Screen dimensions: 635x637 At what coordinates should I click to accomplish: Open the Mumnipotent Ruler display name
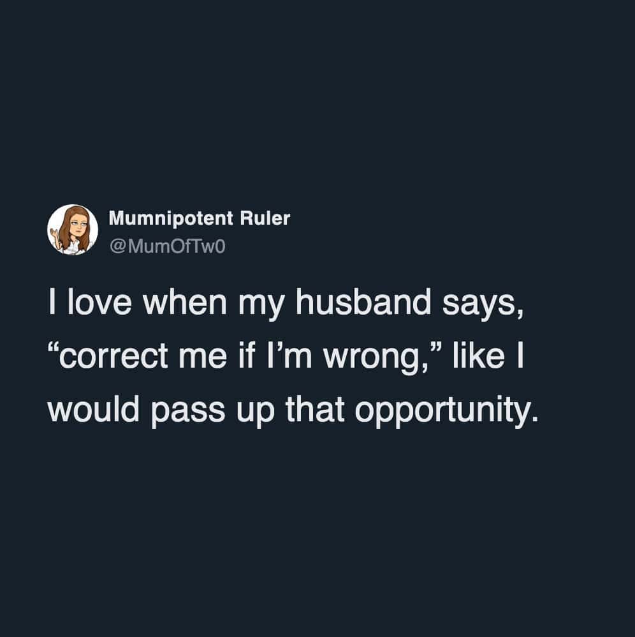tap(199, 218)
